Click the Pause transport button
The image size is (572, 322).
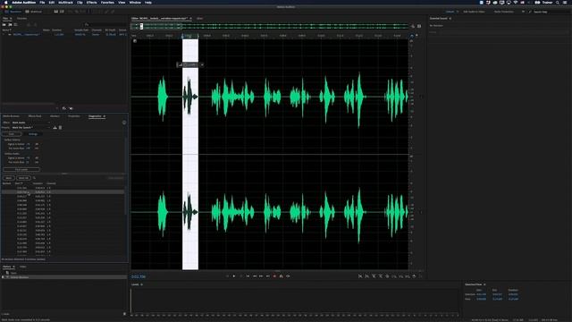[240, 276]
